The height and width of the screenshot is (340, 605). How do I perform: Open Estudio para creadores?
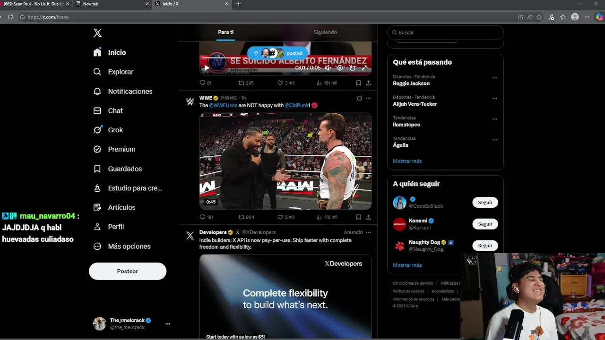(128, 188)
